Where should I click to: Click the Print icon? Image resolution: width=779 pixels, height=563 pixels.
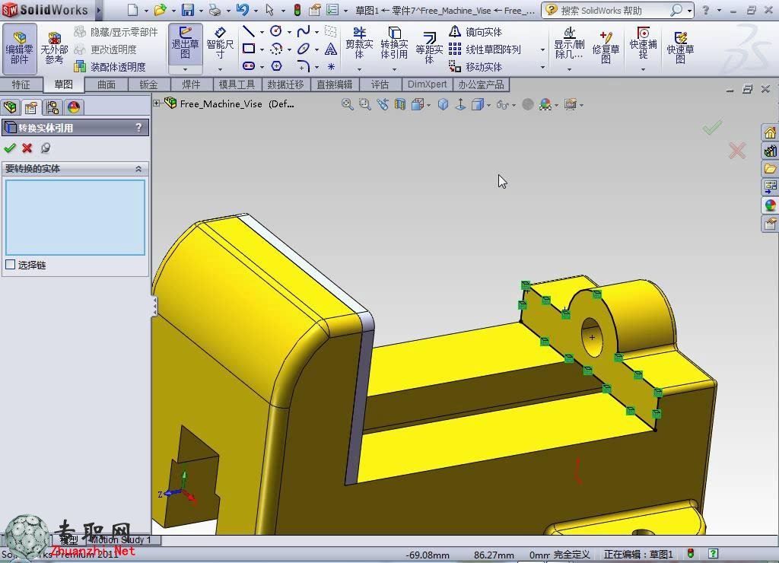(215, 9)
